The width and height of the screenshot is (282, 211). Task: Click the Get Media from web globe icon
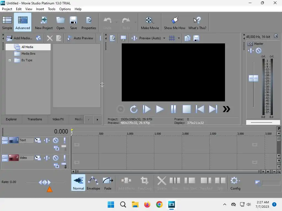(x=38, y=38)
